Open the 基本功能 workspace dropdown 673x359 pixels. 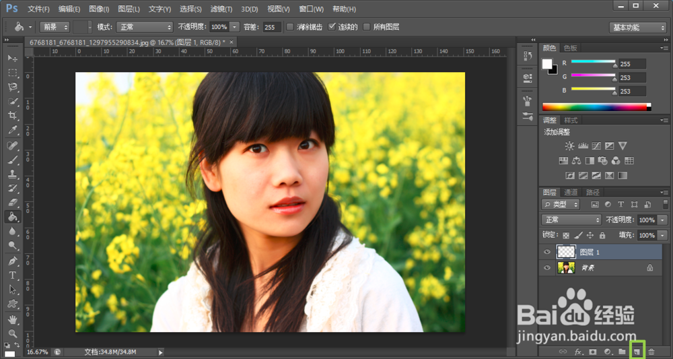click(x=637, y=28)
